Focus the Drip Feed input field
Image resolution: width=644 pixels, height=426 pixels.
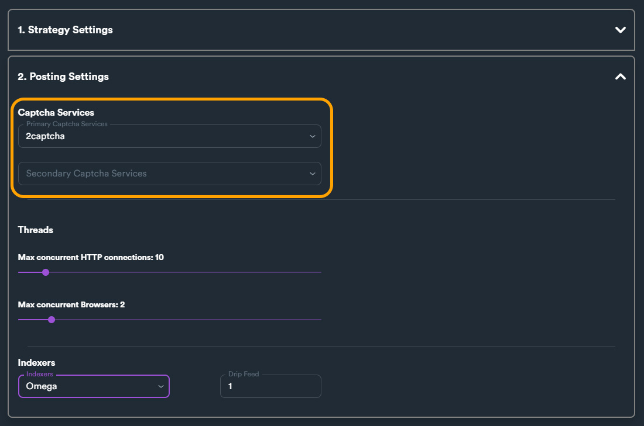(x=270, y=386)
